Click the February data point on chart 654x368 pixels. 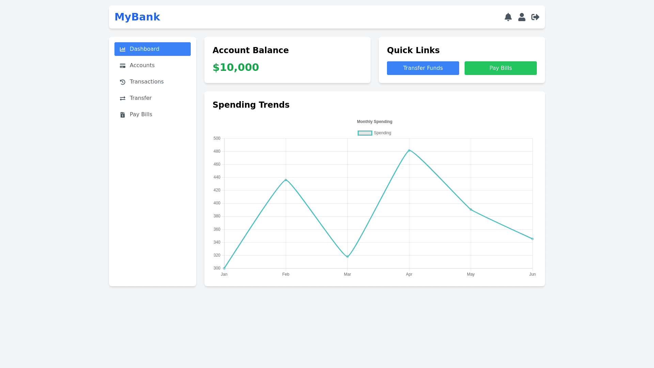coord(286,180)
